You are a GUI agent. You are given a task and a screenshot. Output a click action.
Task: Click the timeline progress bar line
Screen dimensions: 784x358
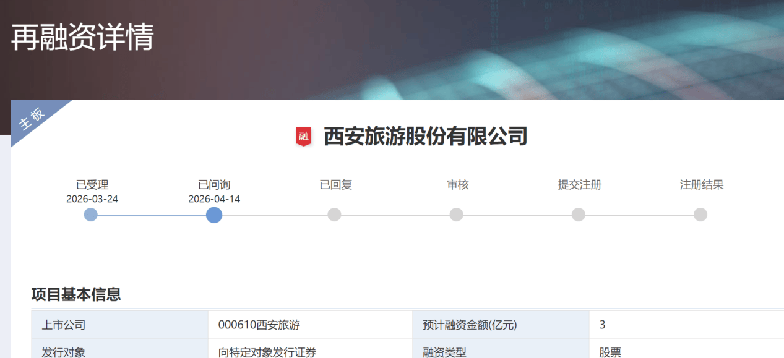pos(396,215)
